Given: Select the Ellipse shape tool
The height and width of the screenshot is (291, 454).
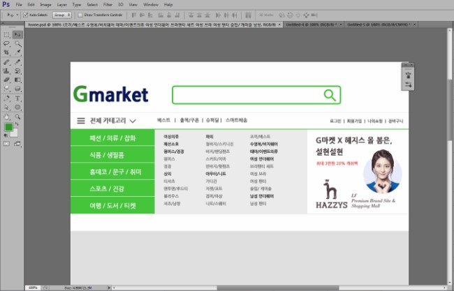Looking at the screenshot, I should (x=17, y=107).
